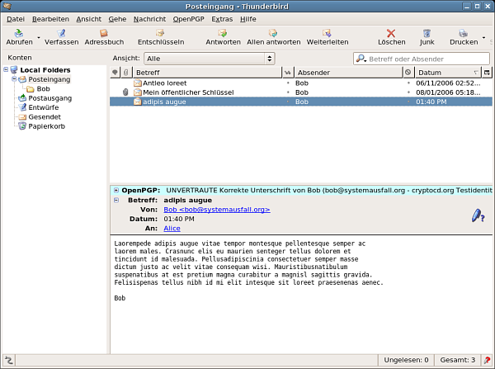This screenshot has width=495, height=369.
Task: Open the Bearbeiten menu
Action: [x=50, y=19]
